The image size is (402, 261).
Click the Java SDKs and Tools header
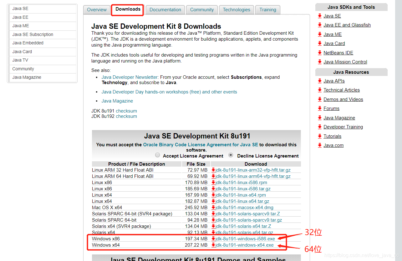pos(351,7)
